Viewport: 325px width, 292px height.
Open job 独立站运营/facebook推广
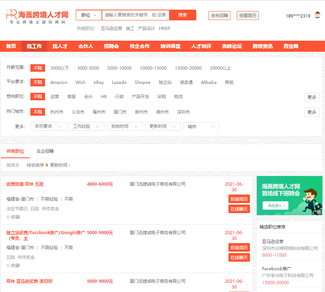(x=46, y=235)
